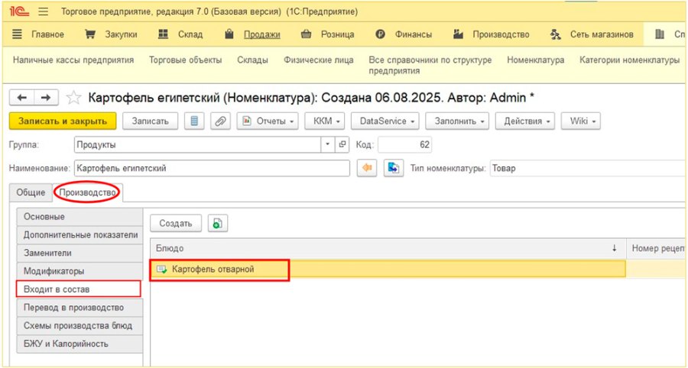The height and width of the screenshot is (368, 688).
Task: Expand the ККМ dropdown
Action: 325,121
